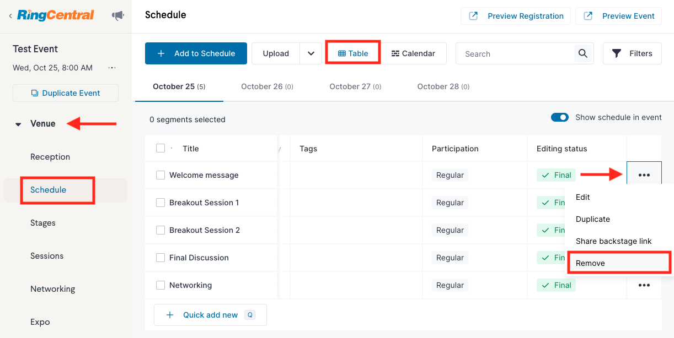
Task: Open the Filters panel
Action: click(632, 53)
